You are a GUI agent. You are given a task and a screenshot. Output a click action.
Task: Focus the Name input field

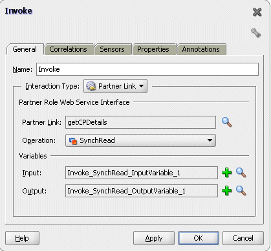(147, 69)
